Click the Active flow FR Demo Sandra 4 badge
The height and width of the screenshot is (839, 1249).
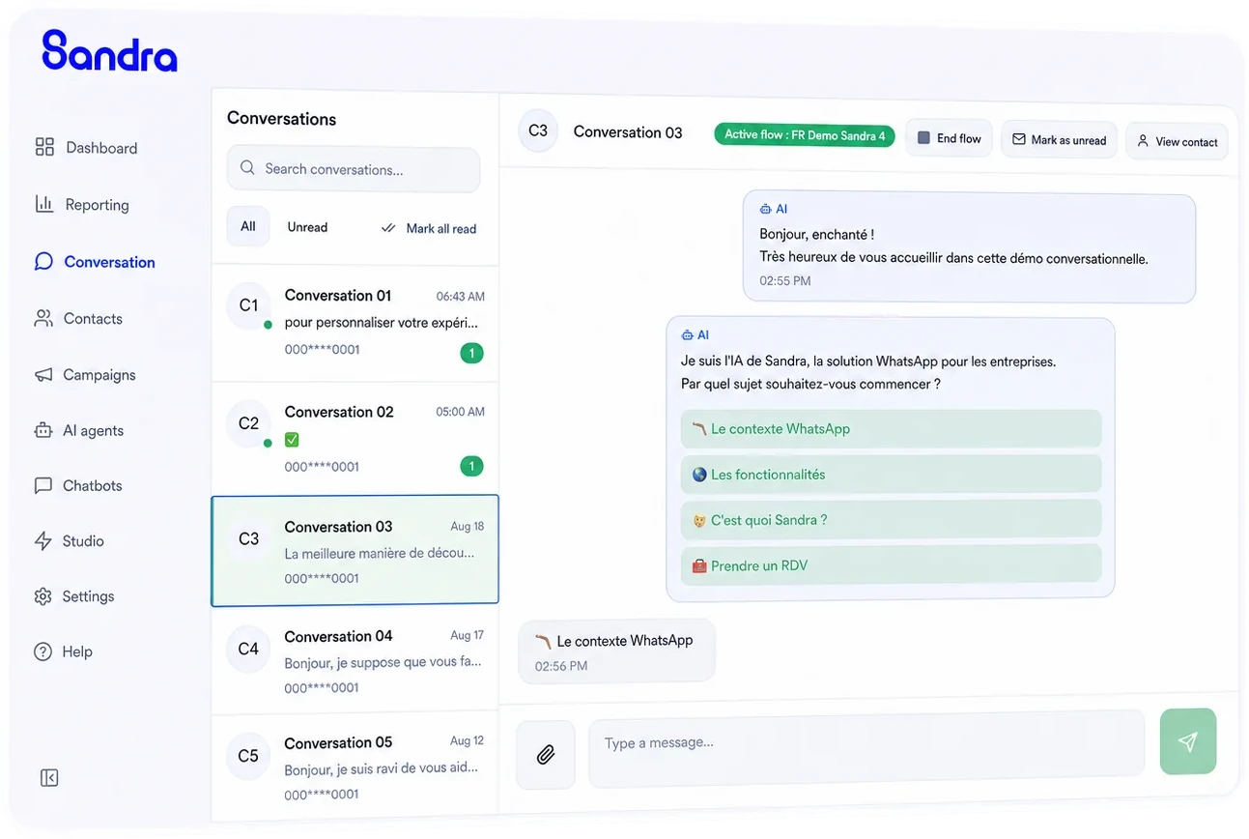point(805,135)
